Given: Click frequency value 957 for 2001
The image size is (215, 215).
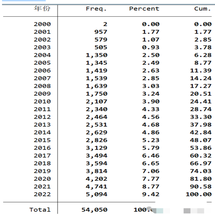Looking at the screenshot, I should (101, 32).
